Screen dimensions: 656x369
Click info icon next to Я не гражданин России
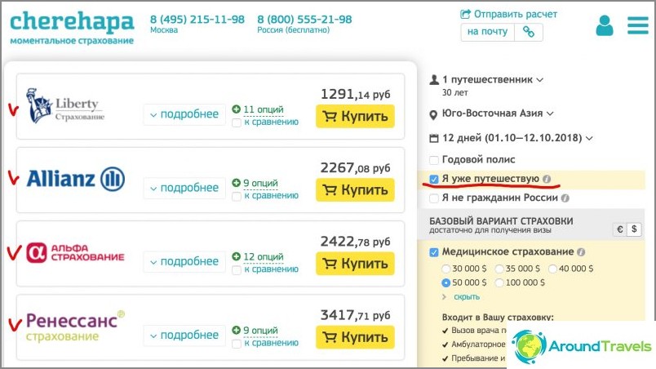coord(565,198)
